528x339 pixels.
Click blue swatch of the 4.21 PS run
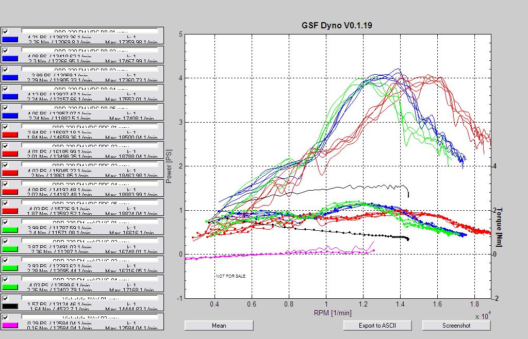click(10, 39)
